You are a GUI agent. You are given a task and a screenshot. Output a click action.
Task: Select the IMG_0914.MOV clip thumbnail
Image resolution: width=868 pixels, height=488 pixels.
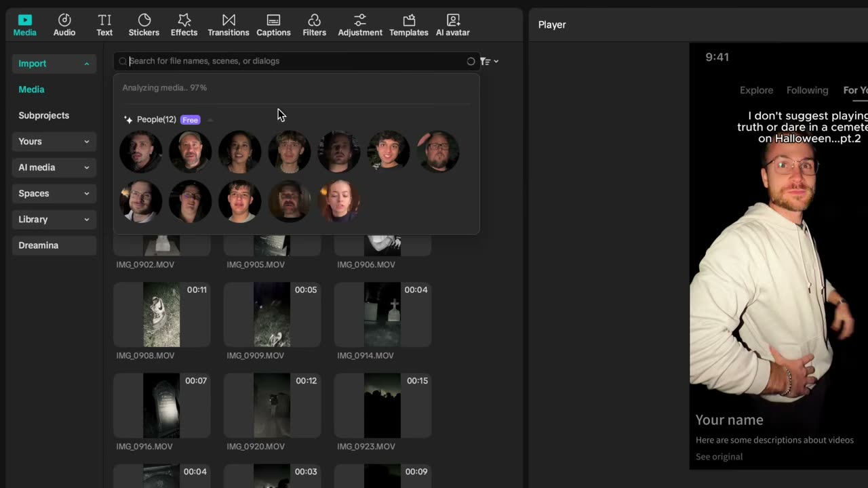382,314
